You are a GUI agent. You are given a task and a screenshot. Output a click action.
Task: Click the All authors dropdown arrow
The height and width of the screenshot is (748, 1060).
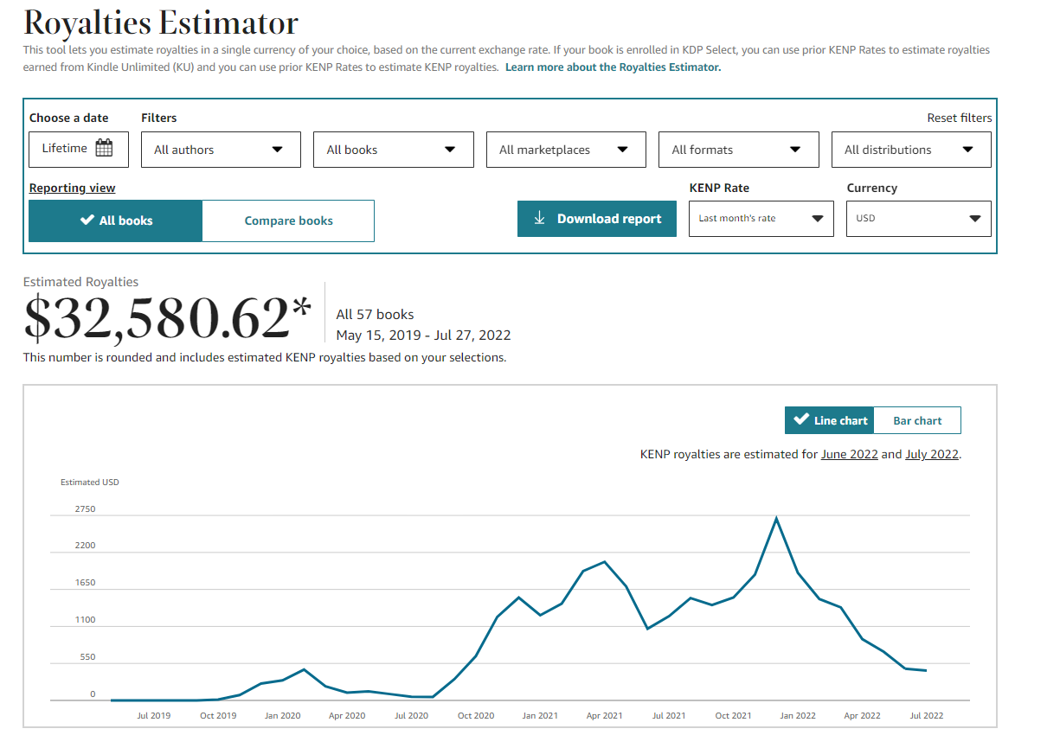pyautogui.click(x=277, y=150)
